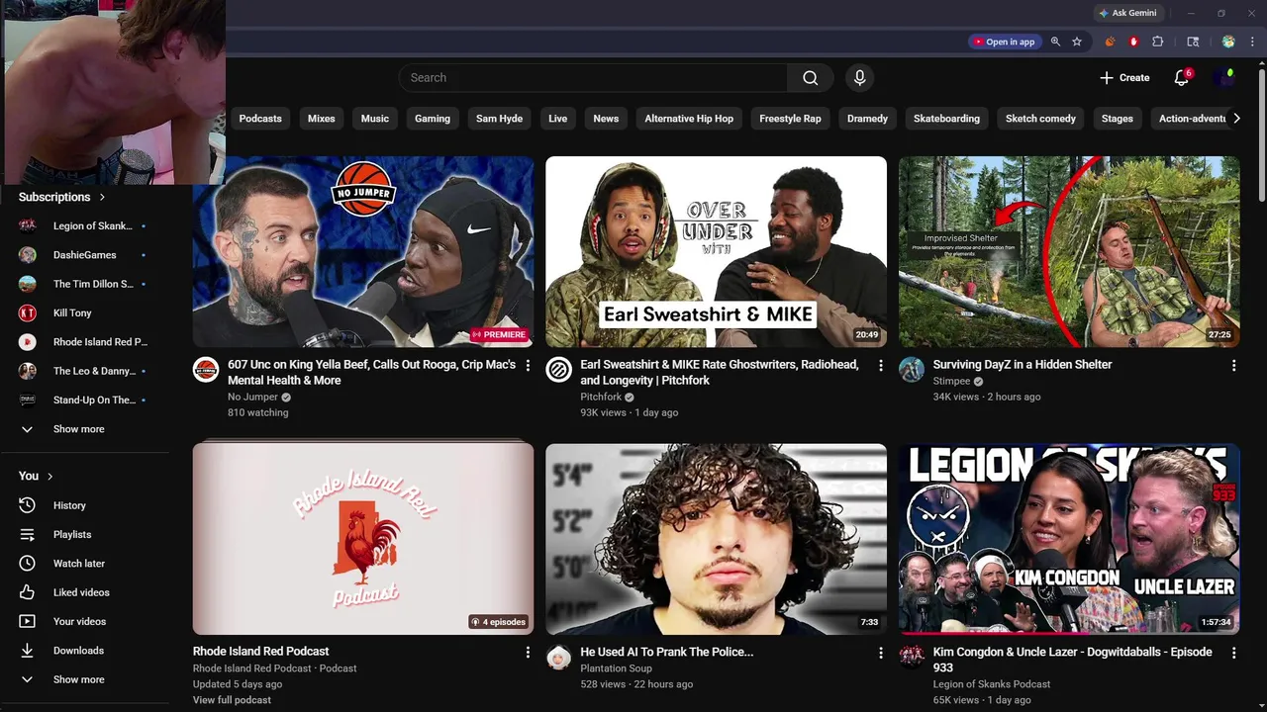Select the Podcasts chip
Screen dimensions: 1267x712
click(x=260, y=119)
